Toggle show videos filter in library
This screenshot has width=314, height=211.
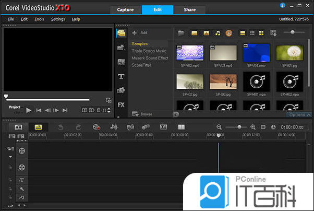[x=194, y=33]
